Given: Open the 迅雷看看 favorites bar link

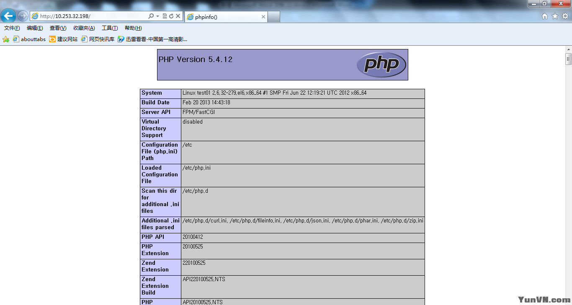Looking at the screenshot, I should pyautogui.click(x=152, y=39).
